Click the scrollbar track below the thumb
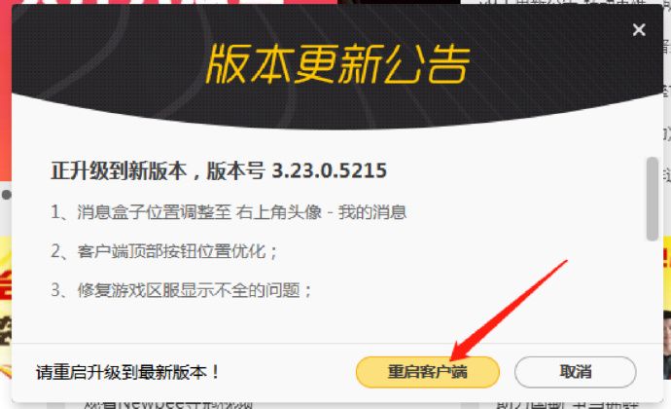The width and height of the screenshot is (671, 409). point(653,289)
